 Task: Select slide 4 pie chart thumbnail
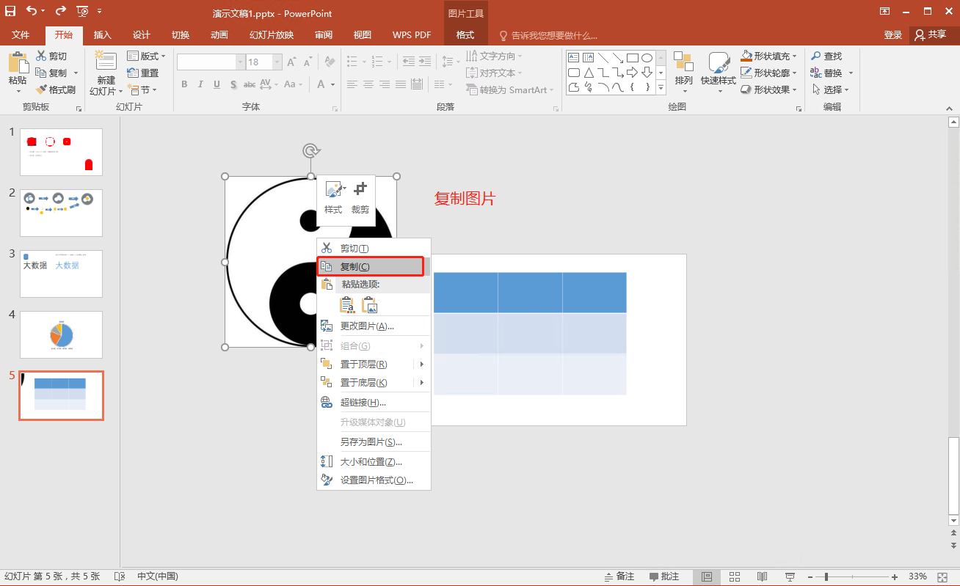[61, 334]
